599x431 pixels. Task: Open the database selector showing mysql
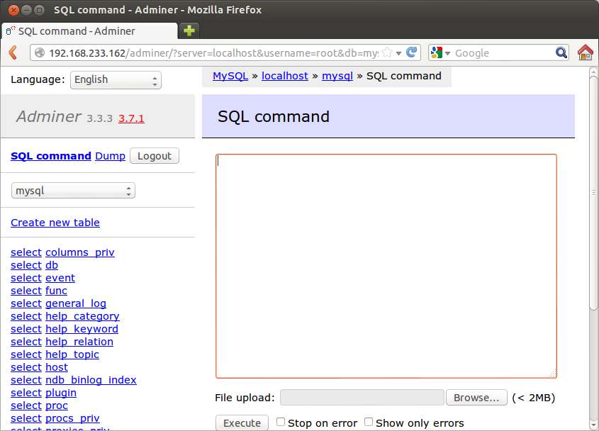(x=73, y=190)
